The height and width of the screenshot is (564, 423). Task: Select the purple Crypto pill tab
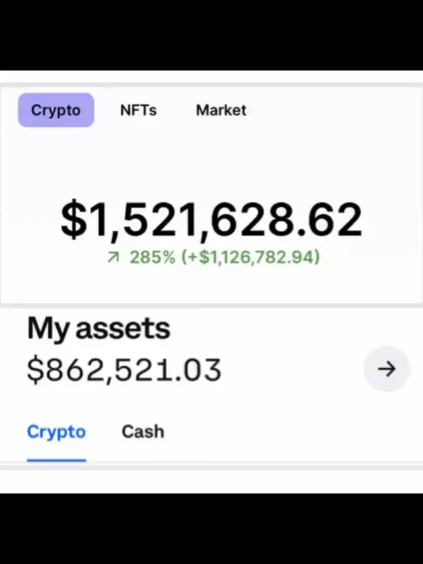click(x=56, y=110)
